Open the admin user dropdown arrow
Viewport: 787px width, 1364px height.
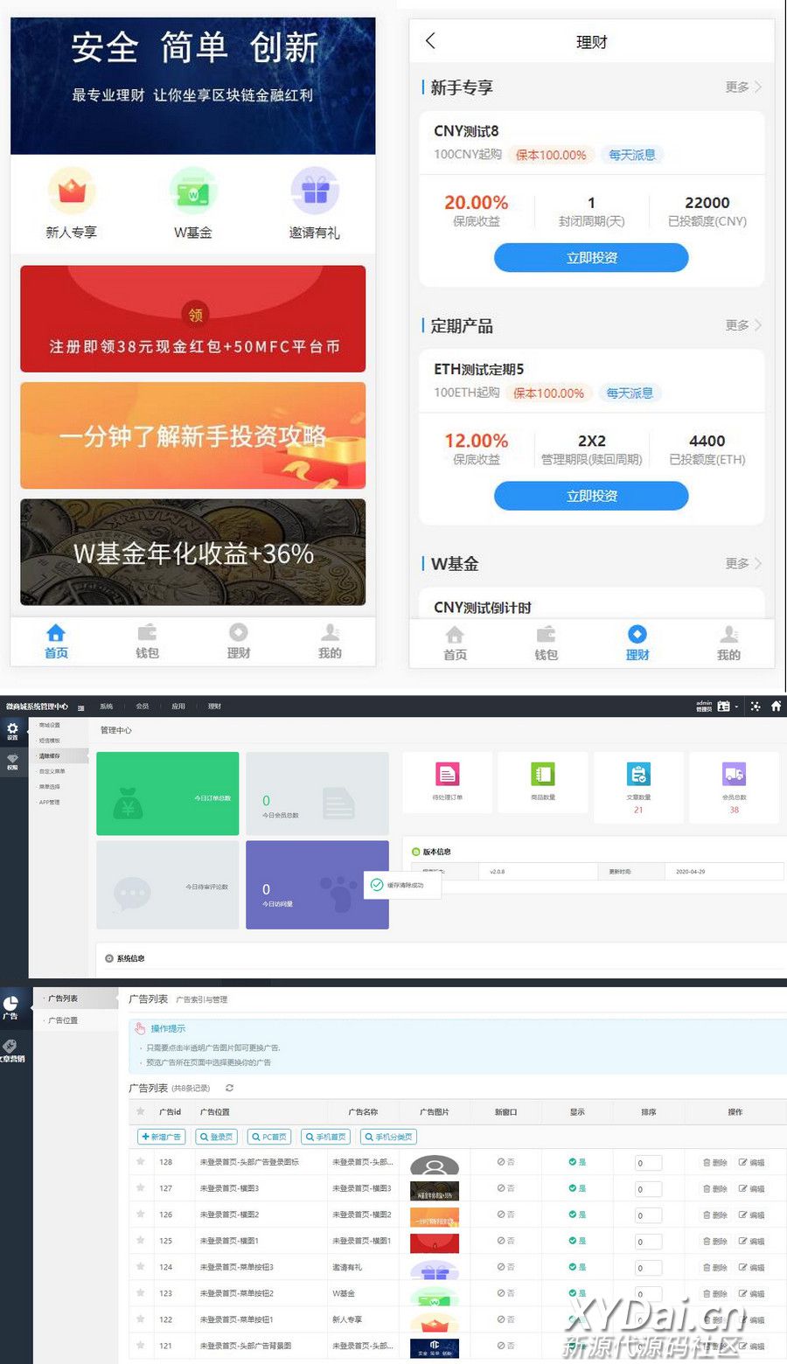[737, 706]
